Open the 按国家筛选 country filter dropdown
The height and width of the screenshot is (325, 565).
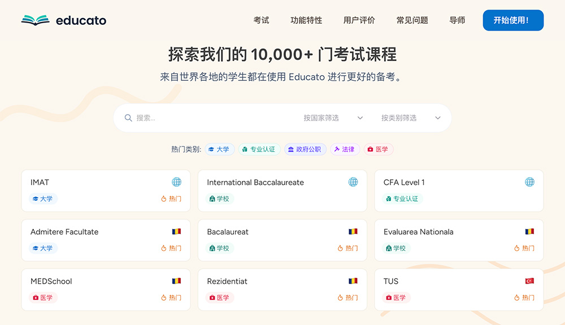click(333, 118)
